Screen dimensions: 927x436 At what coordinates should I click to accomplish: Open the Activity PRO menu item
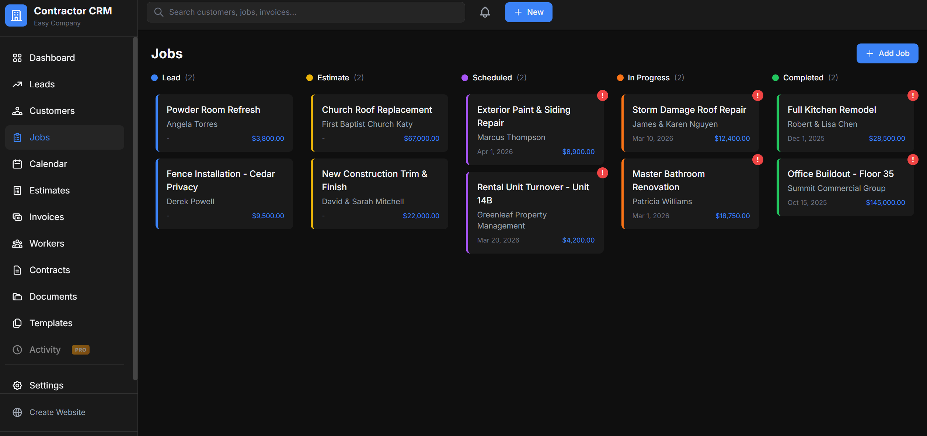(45, 349)
